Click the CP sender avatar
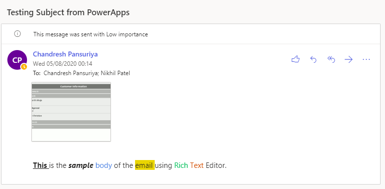This screenshot has width=385, height=189. pos(17,60)
